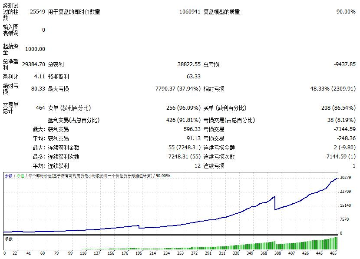This screenshot has width=360, height=259.
Task: Click the 90.00% quality text in the chart legend
Action: [x=163, y=176]
